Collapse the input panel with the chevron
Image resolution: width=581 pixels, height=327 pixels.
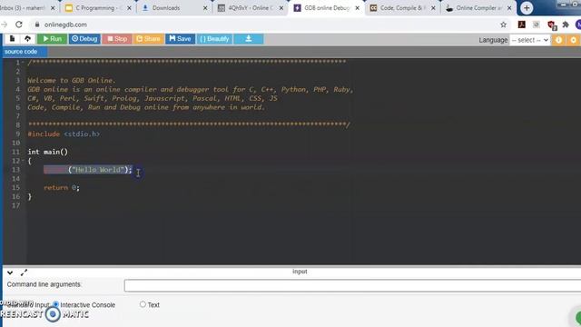click(x=10, y=272)
